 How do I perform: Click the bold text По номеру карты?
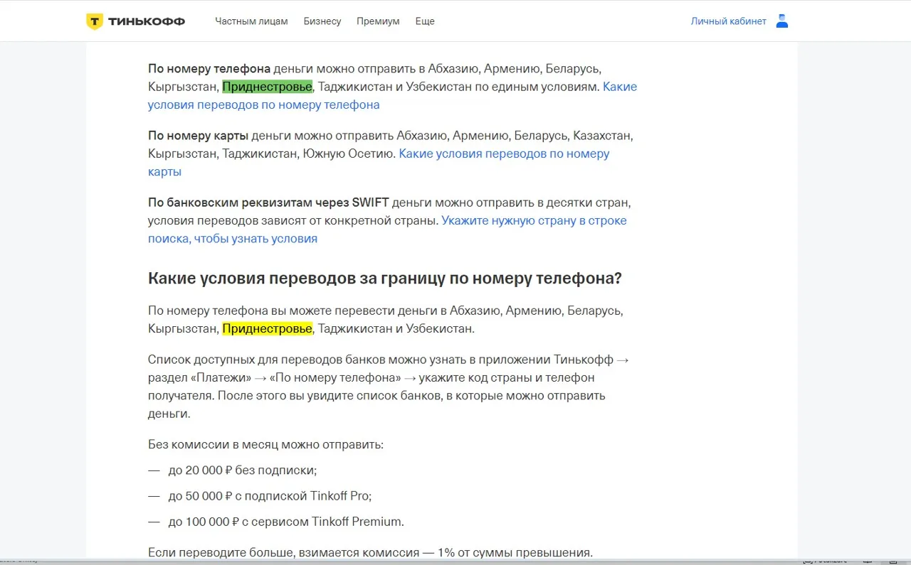tap(198, 136)
